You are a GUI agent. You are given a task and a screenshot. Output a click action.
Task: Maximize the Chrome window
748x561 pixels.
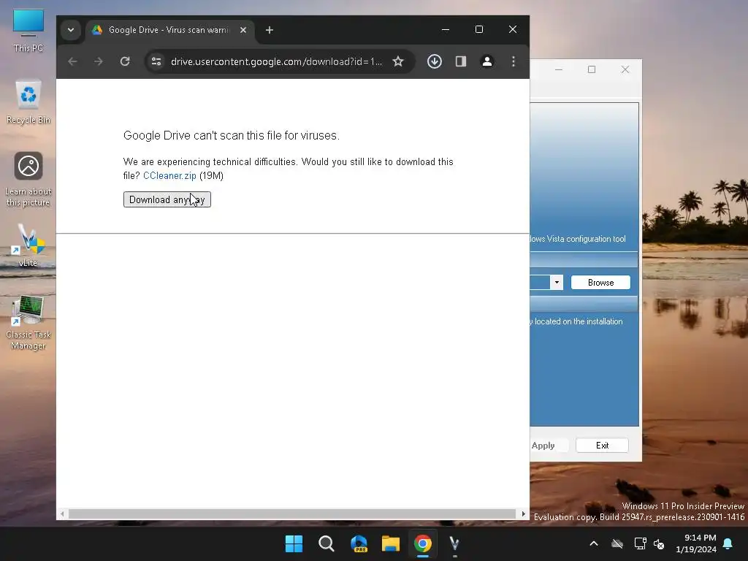(x=479, y=29)
